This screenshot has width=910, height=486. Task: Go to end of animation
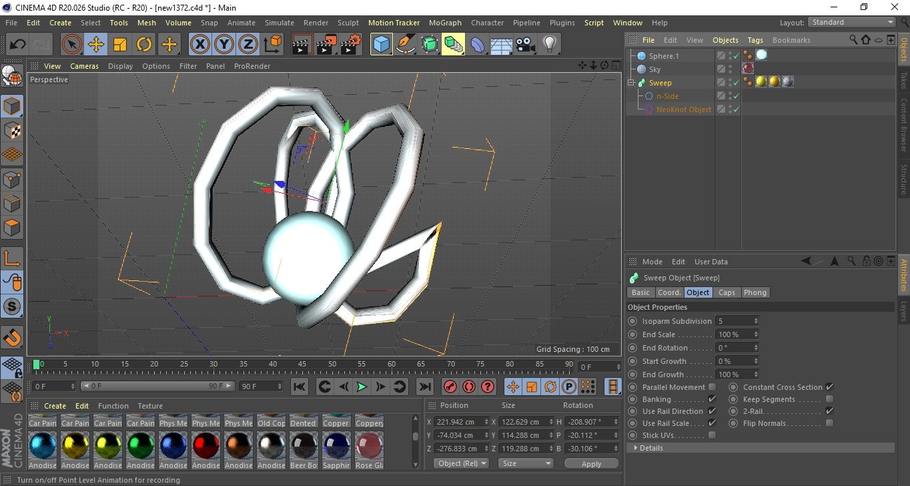coord(424,387)
